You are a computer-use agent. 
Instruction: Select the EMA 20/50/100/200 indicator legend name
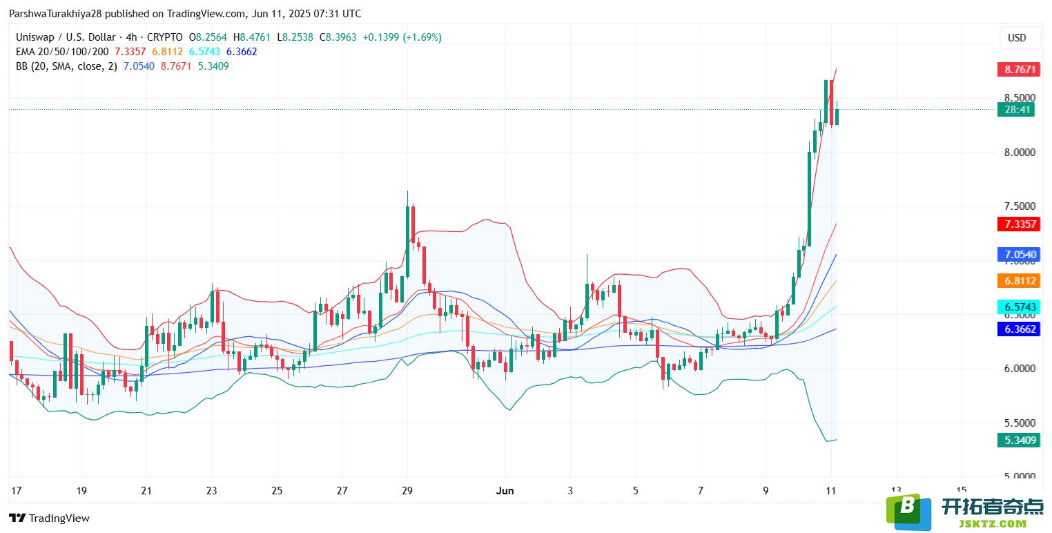pos(61,52)
